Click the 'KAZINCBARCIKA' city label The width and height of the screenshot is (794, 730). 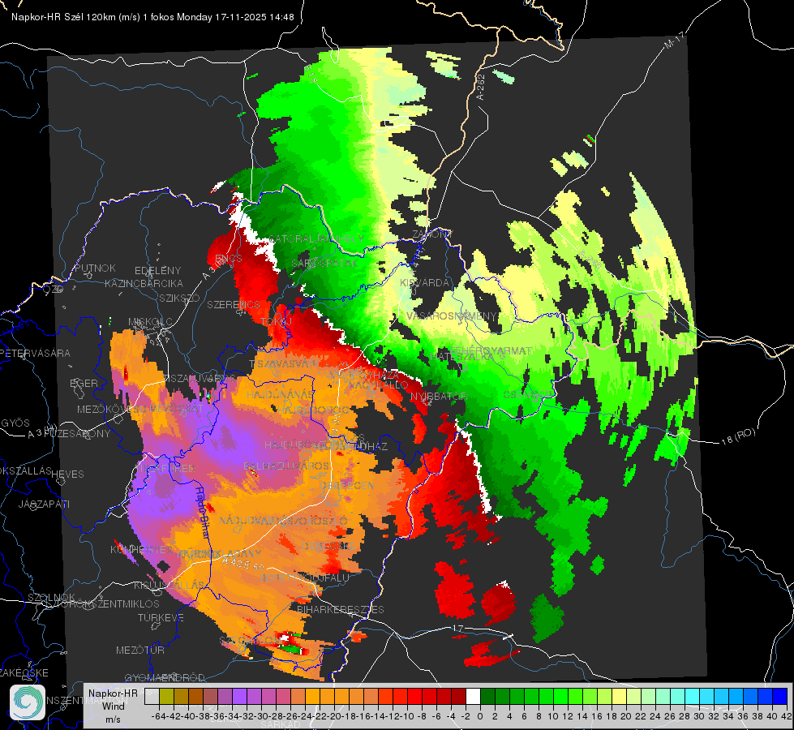click(144, 283)
